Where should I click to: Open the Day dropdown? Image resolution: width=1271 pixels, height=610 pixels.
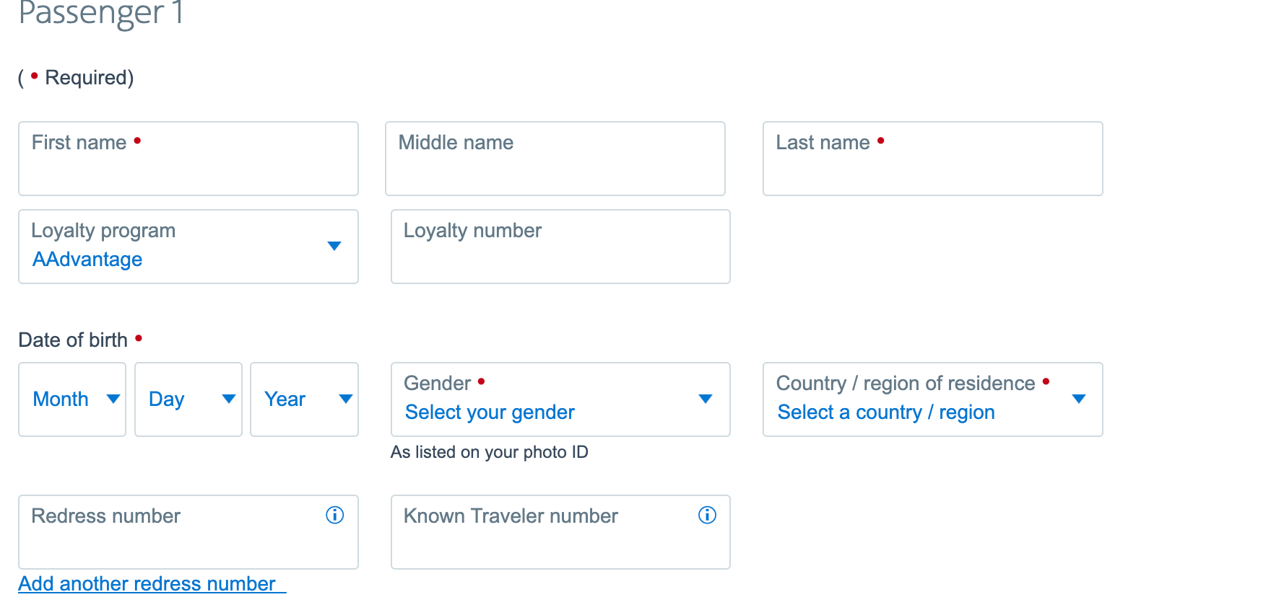point(188,399)
